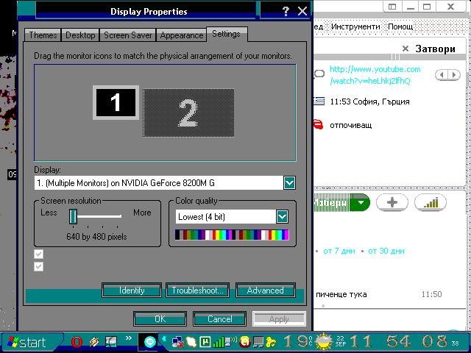Toggle the first checkbox below the resolution slider
This screenshot has height=353, width=471.
39,254
